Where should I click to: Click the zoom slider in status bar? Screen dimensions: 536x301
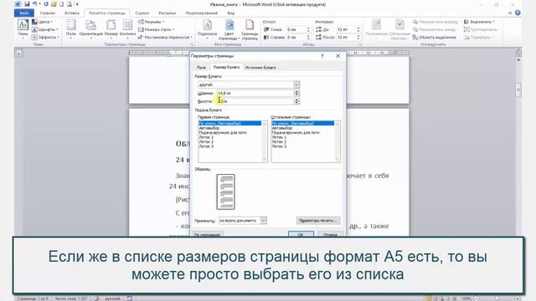pos(497,298)
